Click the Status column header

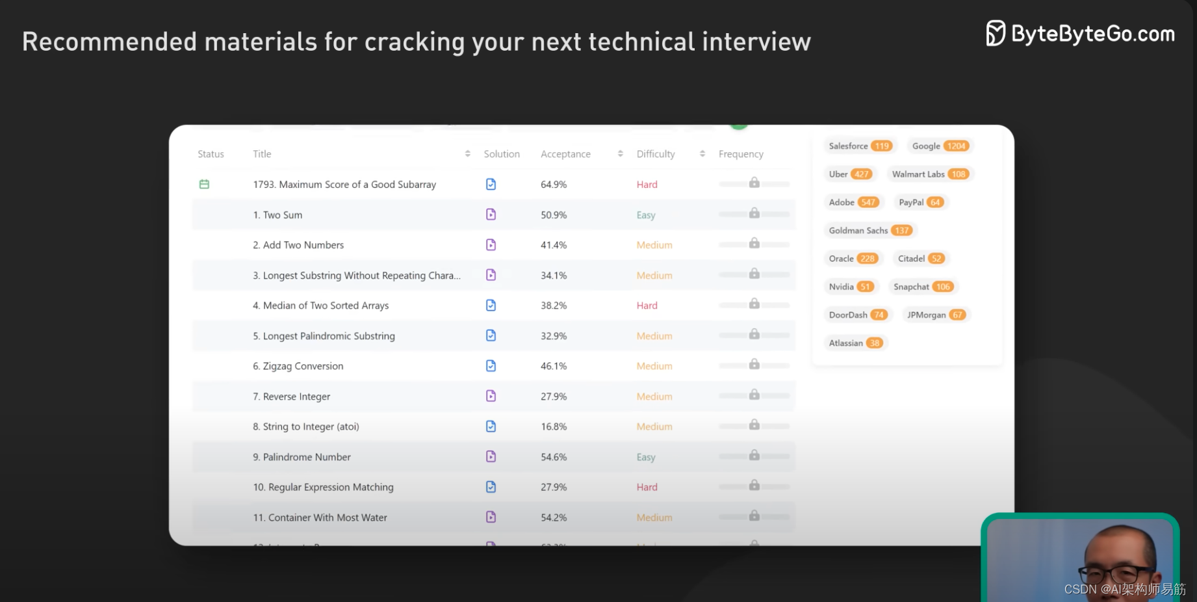[211, 154]
